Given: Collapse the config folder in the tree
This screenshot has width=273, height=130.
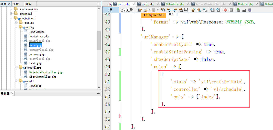Looking at the screenshot, I should 16,27.
